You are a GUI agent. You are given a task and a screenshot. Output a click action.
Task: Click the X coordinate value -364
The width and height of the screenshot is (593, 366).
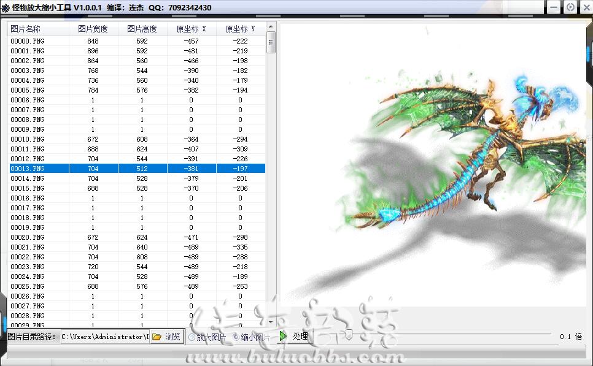click(x=192, y=139)
